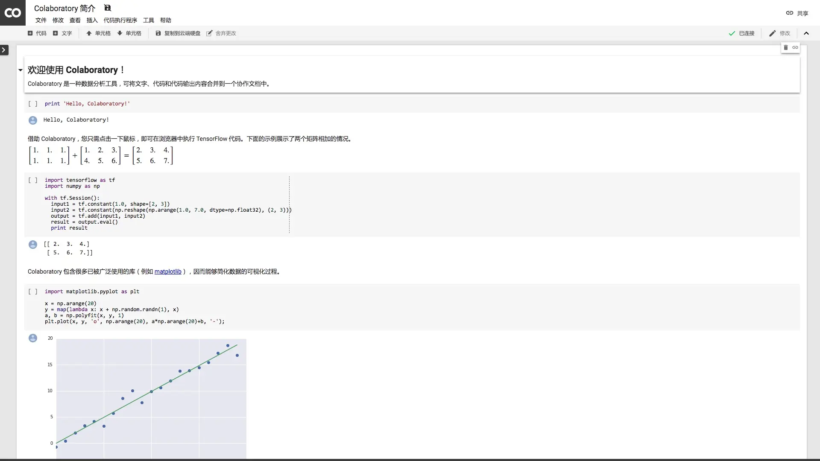Click 复制到云端硬盘 save icon button
The height and width of the screenshot is (461, 820).
[178, 33]
